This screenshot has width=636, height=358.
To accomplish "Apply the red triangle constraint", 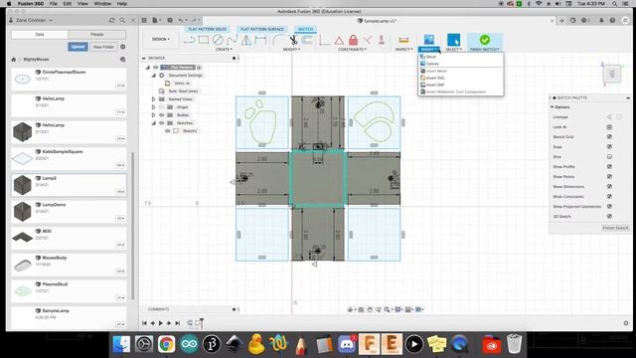I will (x=339, y=40).
